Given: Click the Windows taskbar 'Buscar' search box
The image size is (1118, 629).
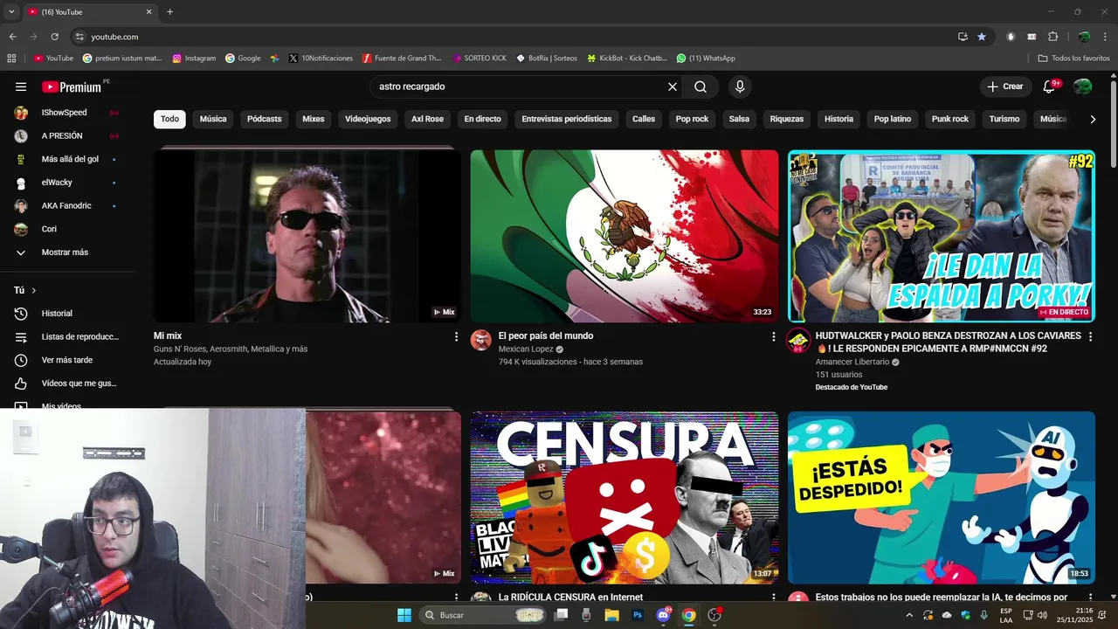Looking at the screenshot, I should (483, 615).
